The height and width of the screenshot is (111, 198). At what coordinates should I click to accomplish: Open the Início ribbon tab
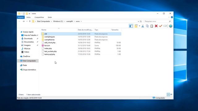[28, 17]
